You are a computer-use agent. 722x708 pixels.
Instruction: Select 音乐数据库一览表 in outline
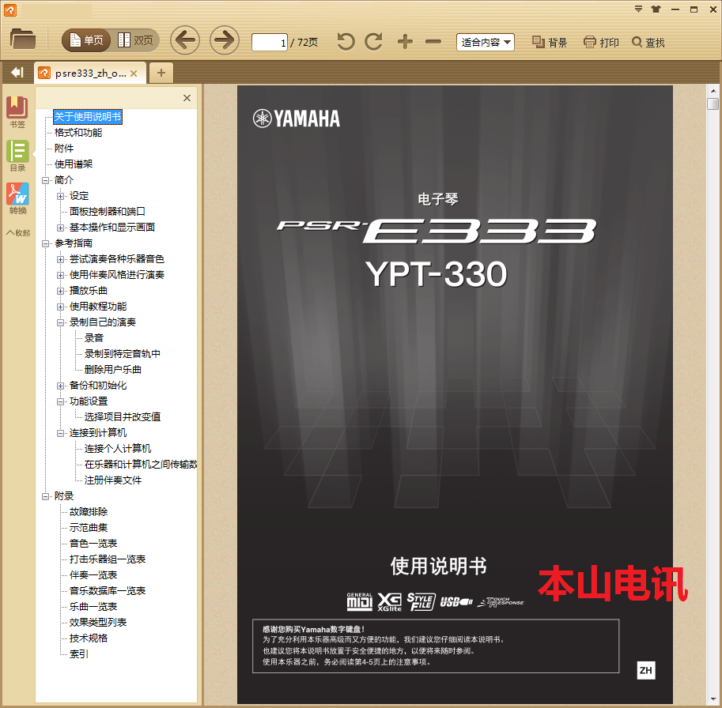pos(108,591)
